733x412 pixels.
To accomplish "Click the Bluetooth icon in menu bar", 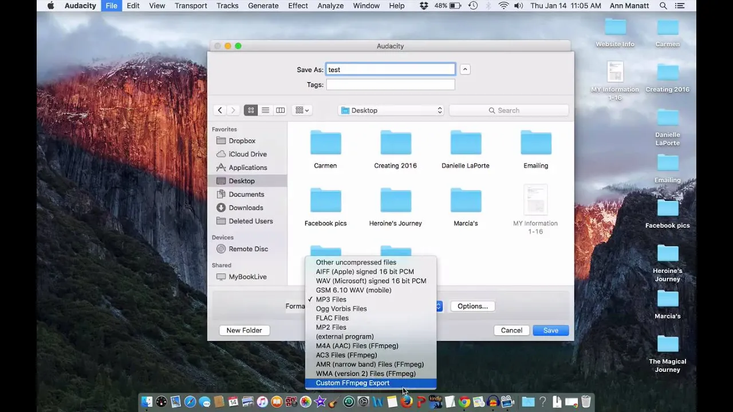I will 488,6.
